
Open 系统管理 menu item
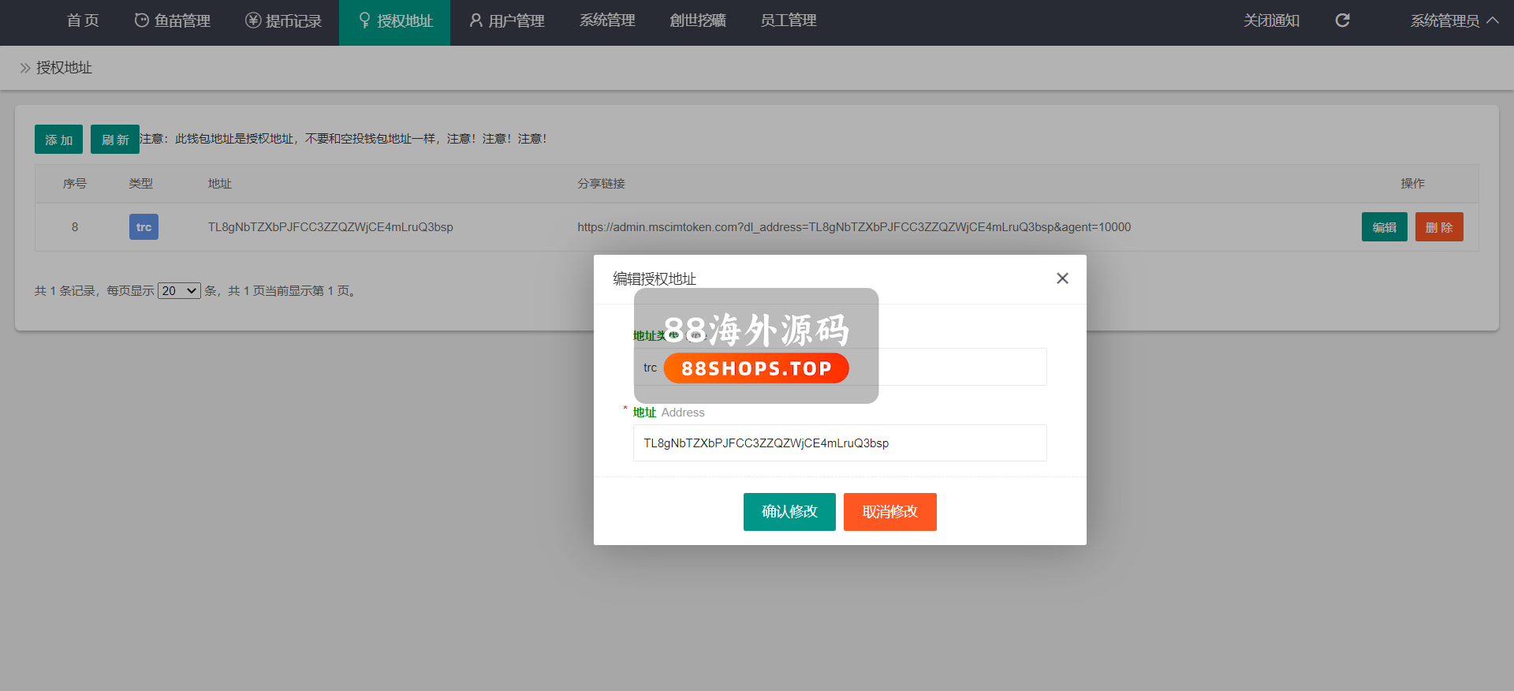click(607, 21)
